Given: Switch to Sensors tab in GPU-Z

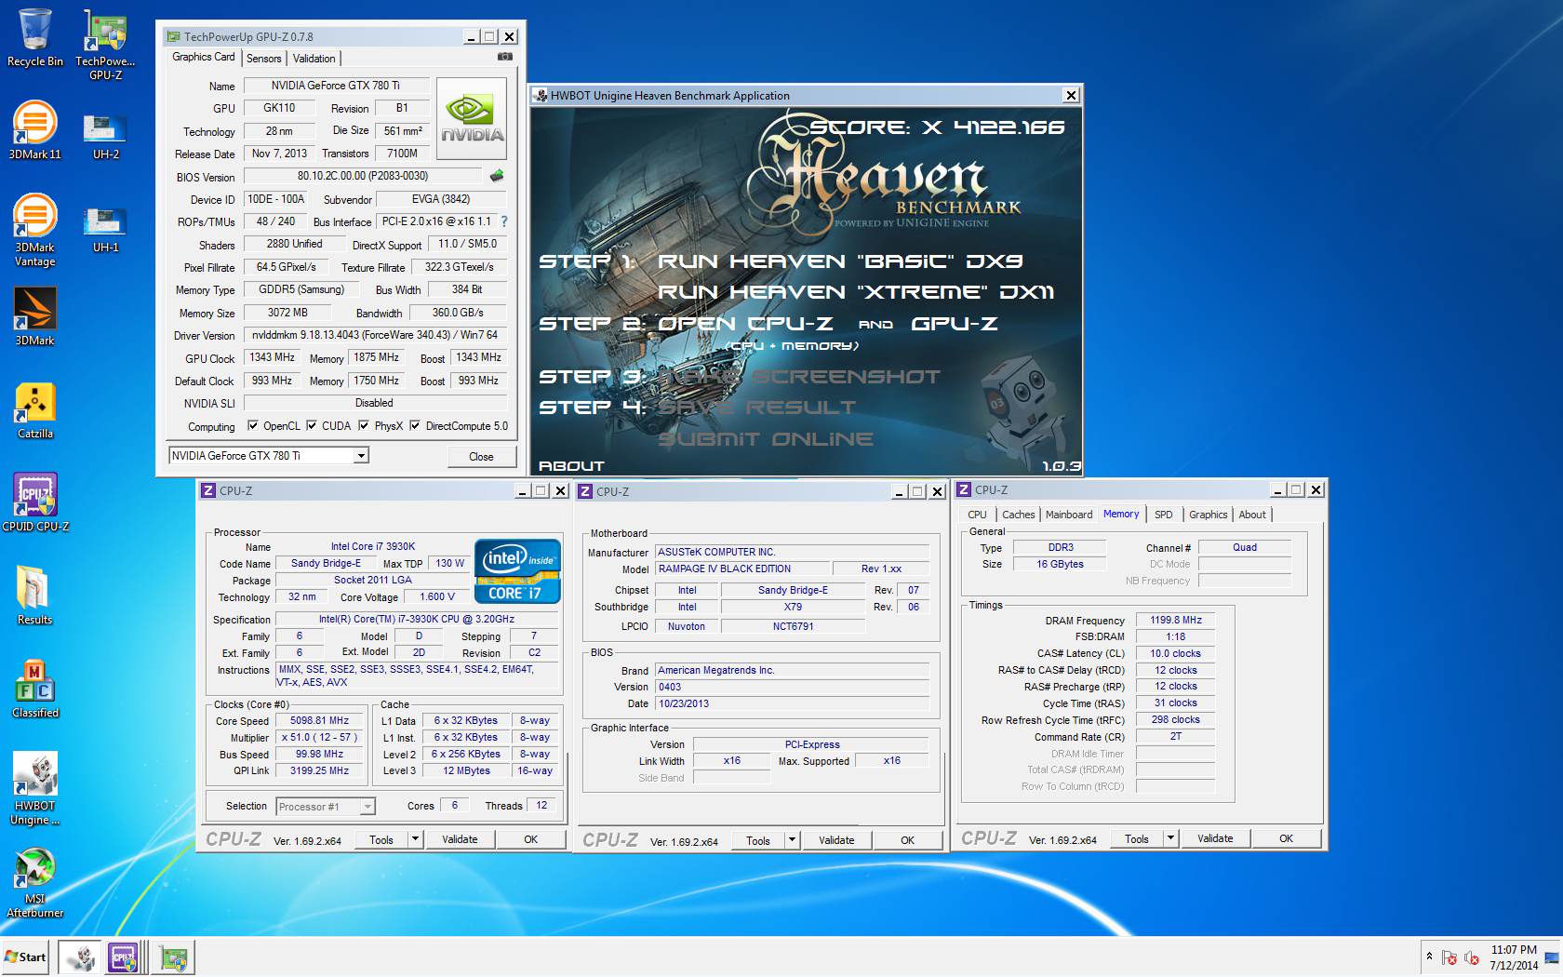Looking at the screenshot, I should (263, 59).
